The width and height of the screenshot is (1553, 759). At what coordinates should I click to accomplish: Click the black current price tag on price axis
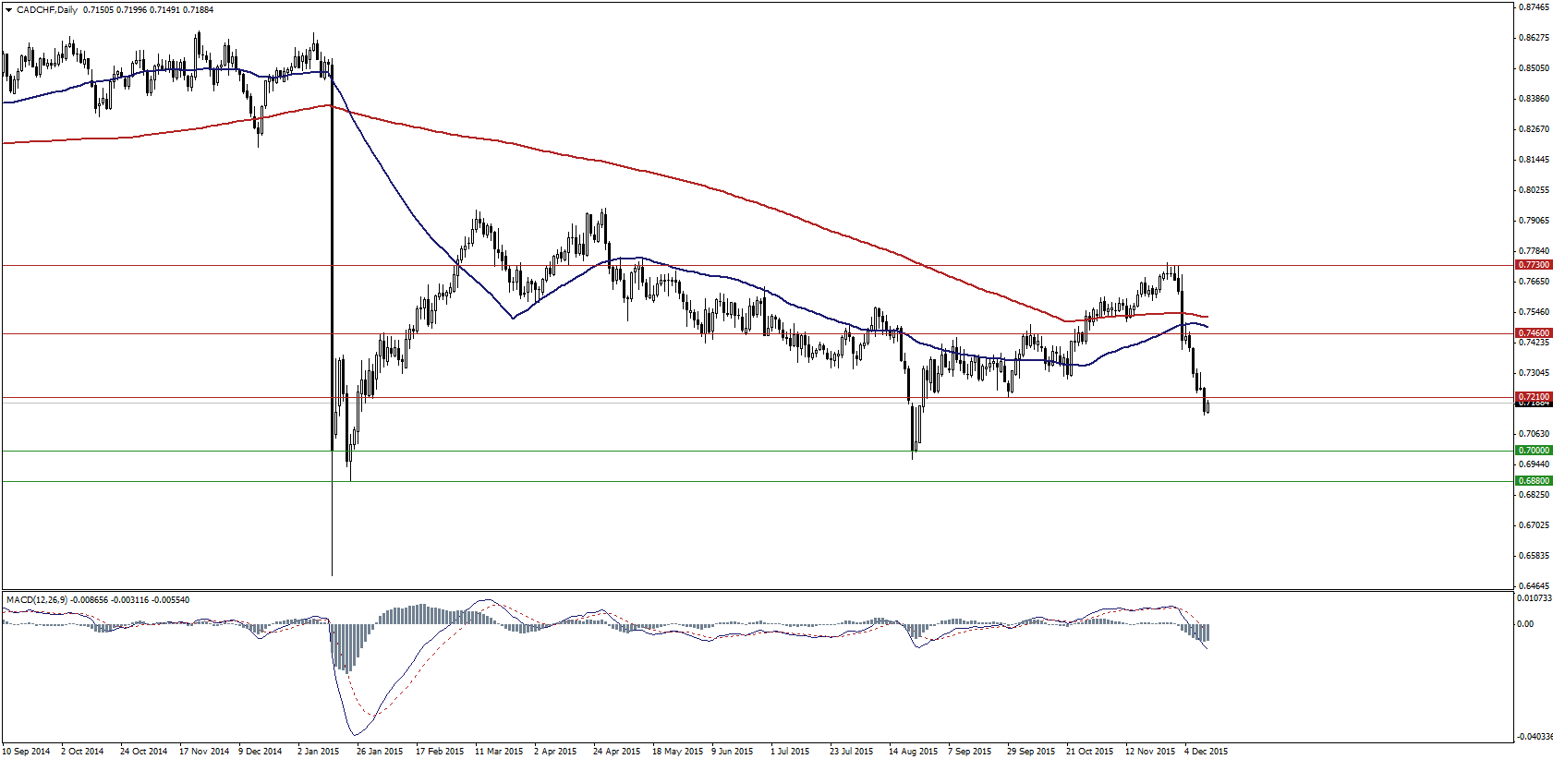pos(1534,404)
